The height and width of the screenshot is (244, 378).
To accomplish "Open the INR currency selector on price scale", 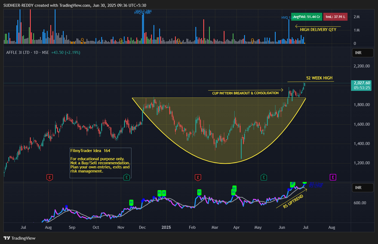I will point(362,53).
